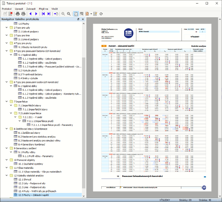The height and width of the screenshot is (202, 222).
Task: Select 12.1 Shrnutí in navigator
Action: [x=25, y=179]
